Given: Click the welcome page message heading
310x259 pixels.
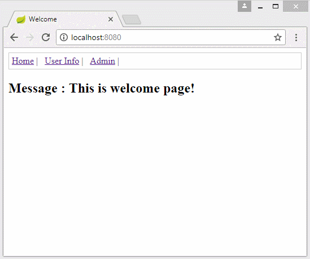Looking at the screenshot, I should (102, 88).
